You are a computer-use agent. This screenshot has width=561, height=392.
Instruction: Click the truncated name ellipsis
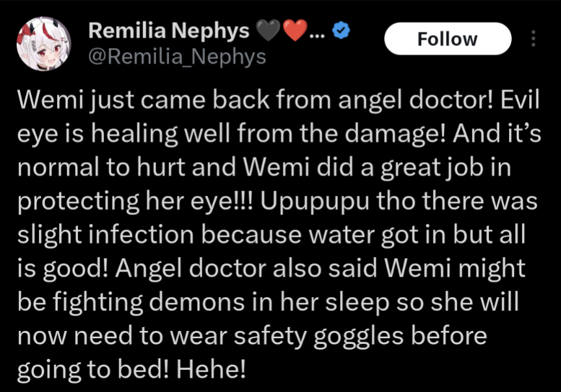point(317,36)
